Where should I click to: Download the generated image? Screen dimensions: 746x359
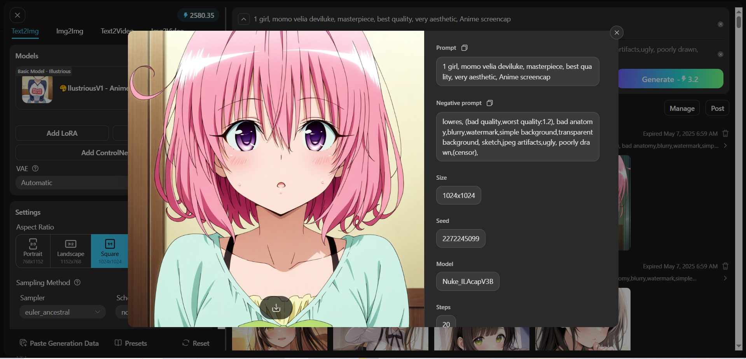[x=276, y=308]
